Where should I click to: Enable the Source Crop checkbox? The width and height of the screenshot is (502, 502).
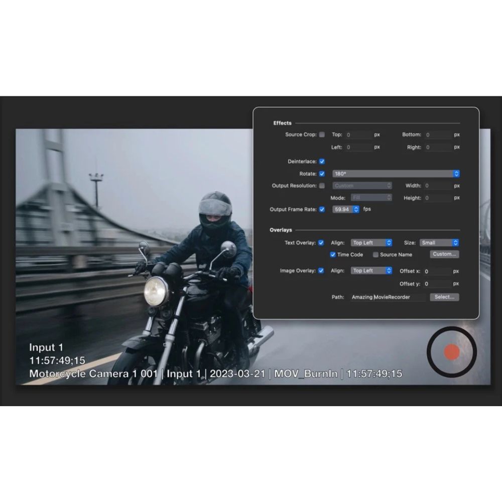pos(322,135)
